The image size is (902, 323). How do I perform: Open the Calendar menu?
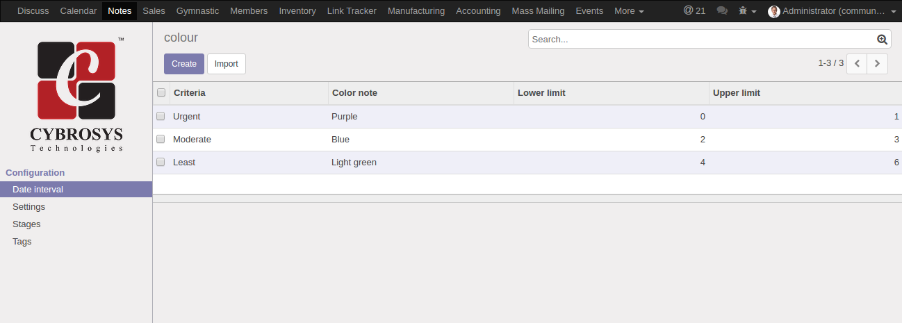[79, 11]
